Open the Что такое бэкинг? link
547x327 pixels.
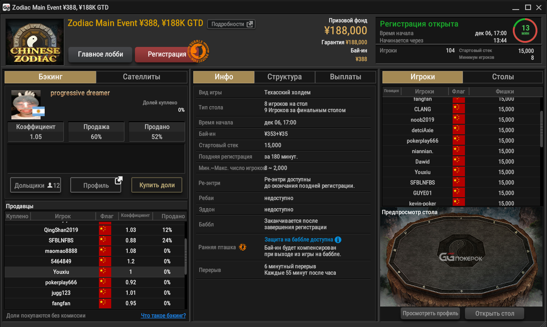[x=163, y=315]
